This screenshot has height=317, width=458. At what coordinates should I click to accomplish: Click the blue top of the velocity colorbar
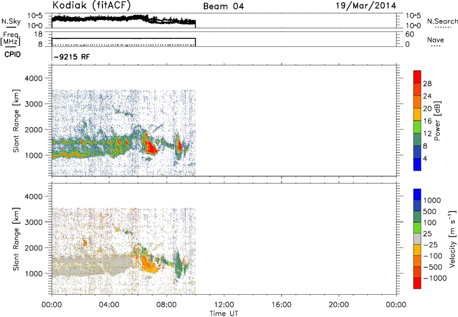[x=417, y=195]
